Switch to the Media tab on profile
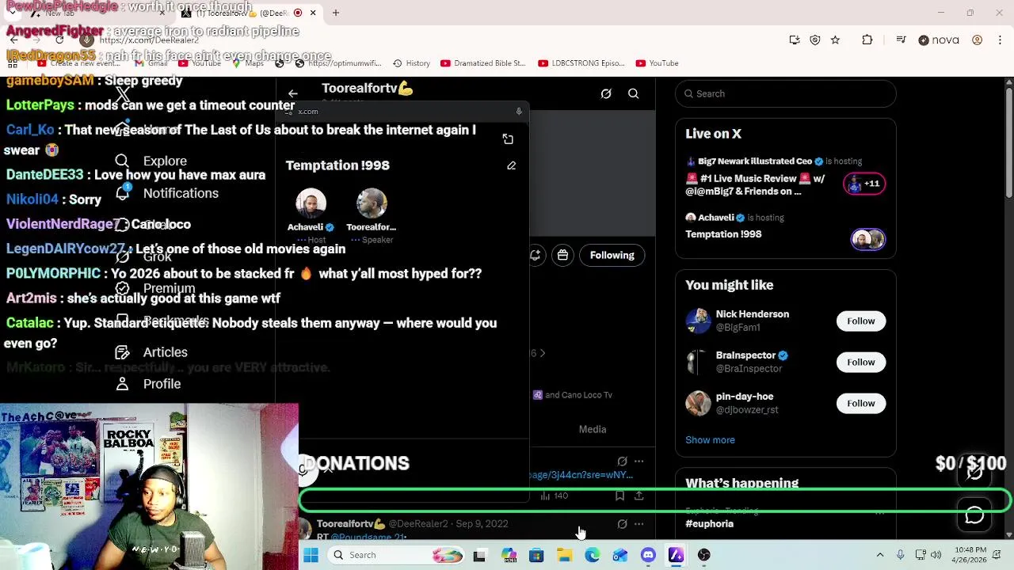The height and width of the screenshot is (570, 1014). coord(593,429)
